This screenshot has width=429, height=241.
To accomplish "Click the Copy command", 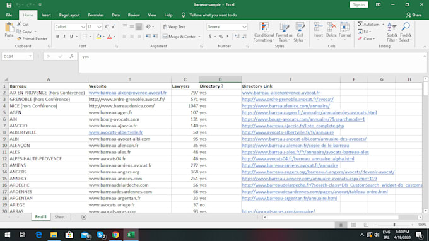I will pos(24,32).
